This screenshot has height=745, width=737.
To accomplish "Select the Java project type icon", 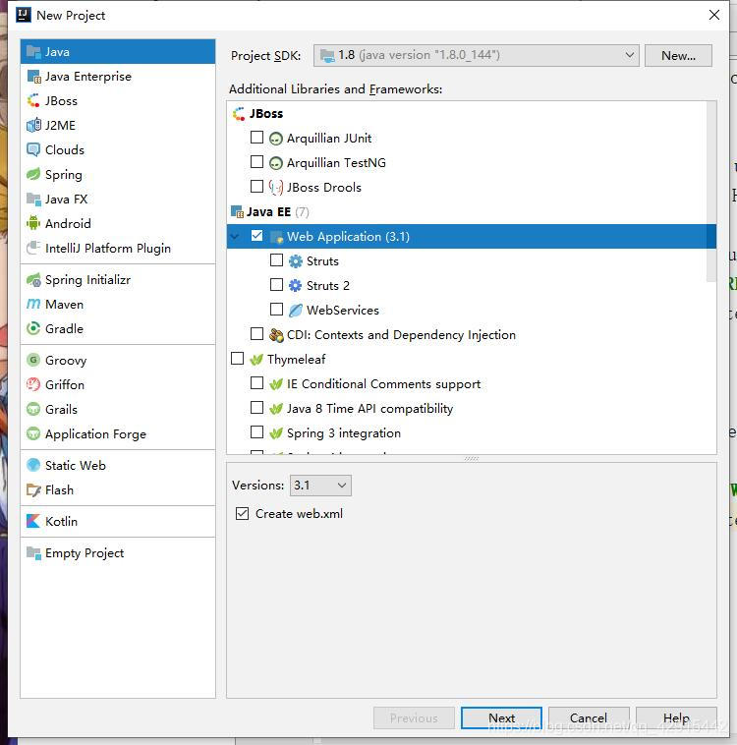I will (x=33, y=51).
